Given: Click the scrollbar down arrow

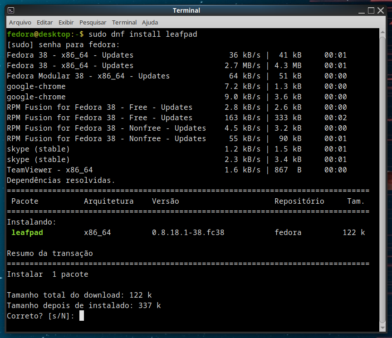Looking at the screenshot, I should pyautogui.click(x=382, y=328).
